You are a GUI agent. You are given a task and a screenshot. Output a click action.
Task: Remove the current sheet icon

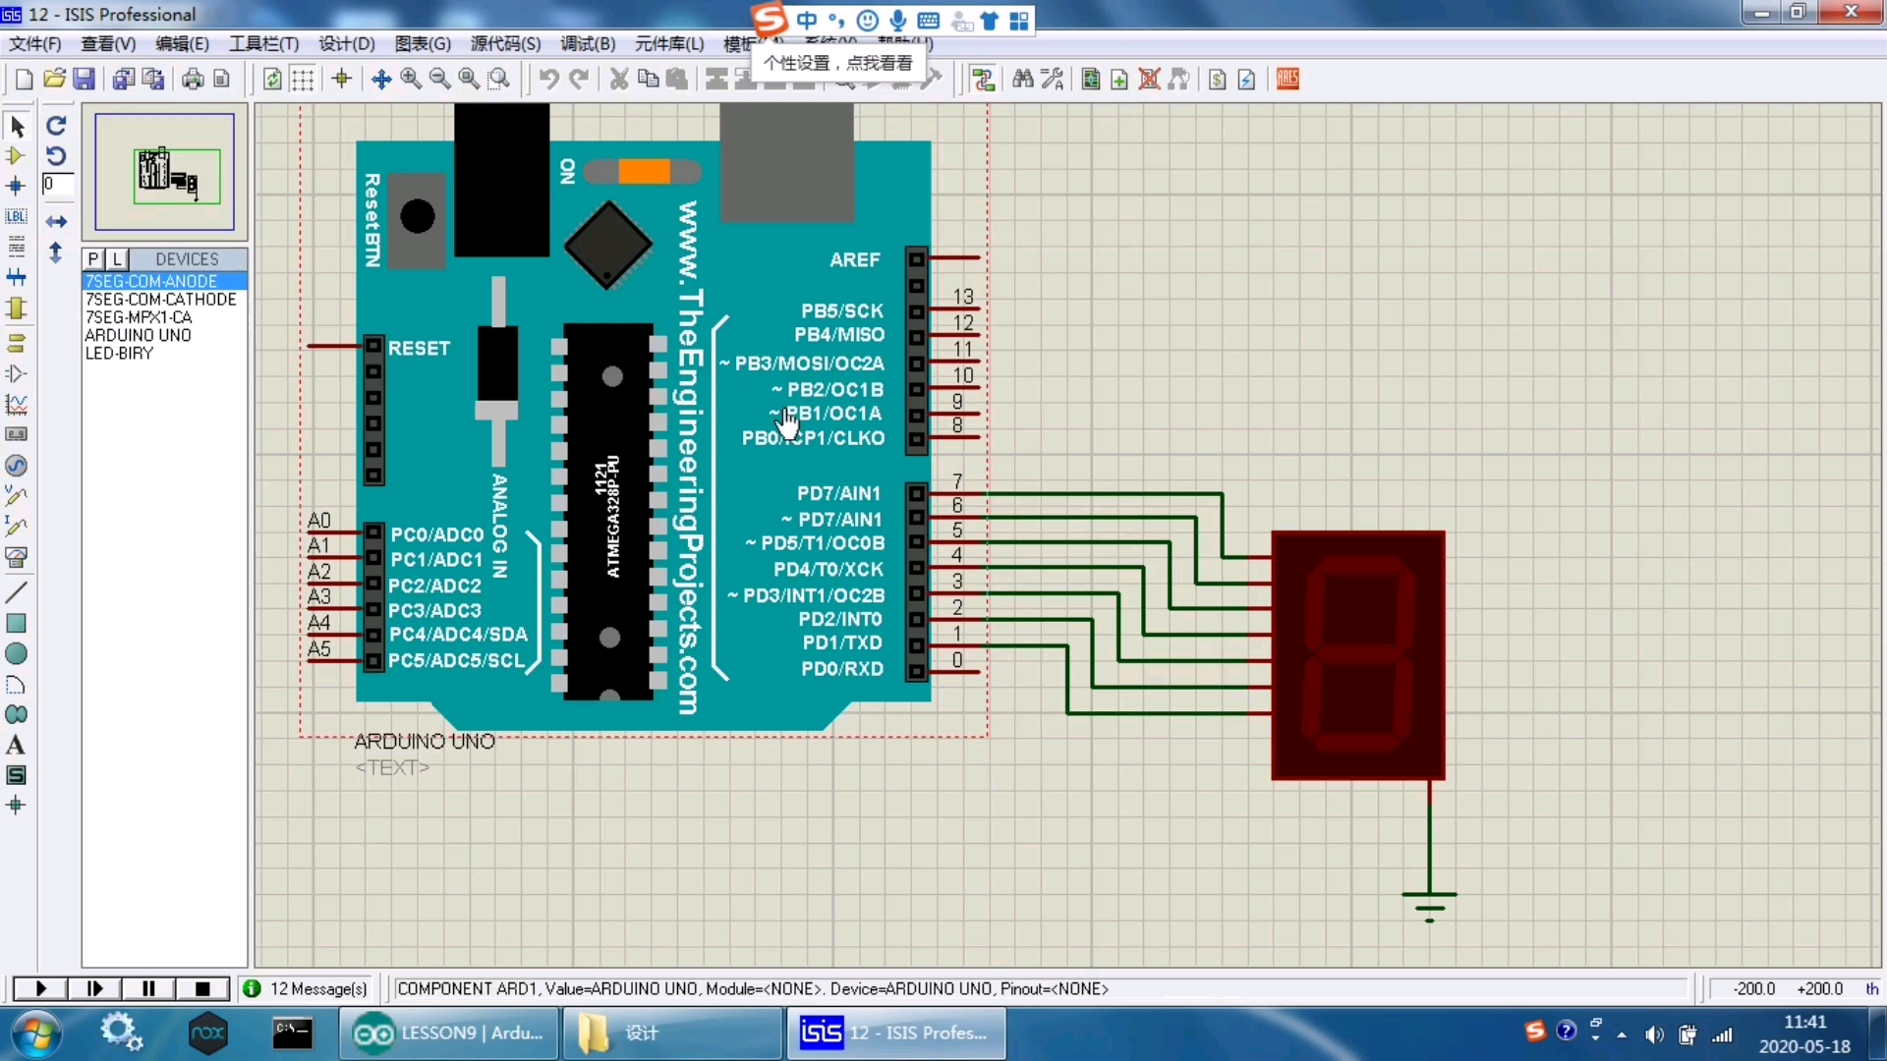[1149, 80]
